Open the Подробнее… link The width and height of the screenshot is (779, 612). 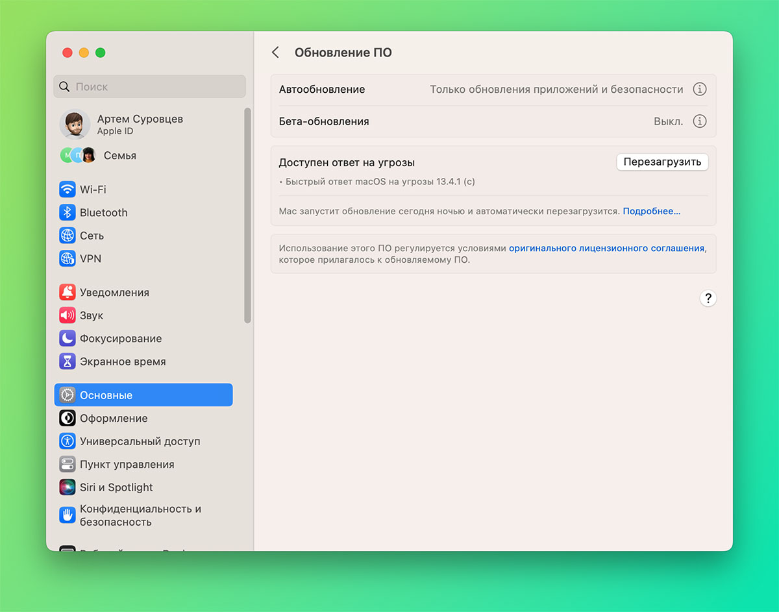[x=651, y=212]
